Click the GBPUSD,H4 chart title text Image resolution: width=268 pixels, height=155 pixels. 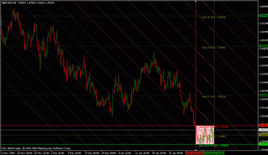(9, 3)
